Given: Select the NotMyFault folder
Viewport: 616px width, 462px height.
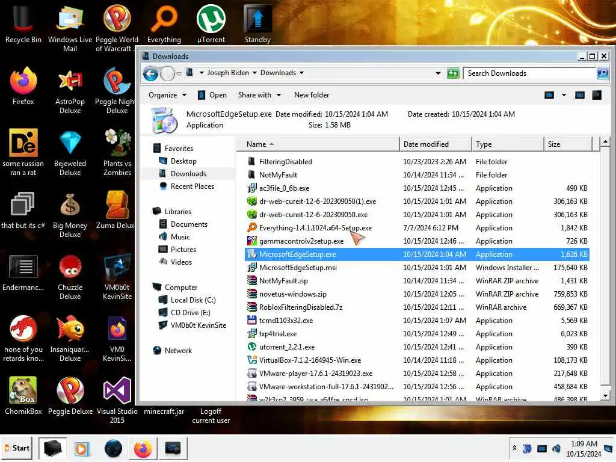Looking at the screenshot, I should click(417, 175).
